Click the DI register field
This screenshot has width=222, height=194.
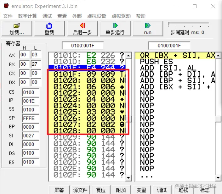[x=31, y=144]
